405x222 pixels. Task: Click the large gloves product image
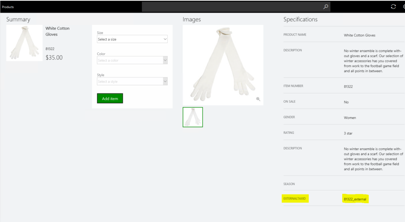(x=223, y=65)
